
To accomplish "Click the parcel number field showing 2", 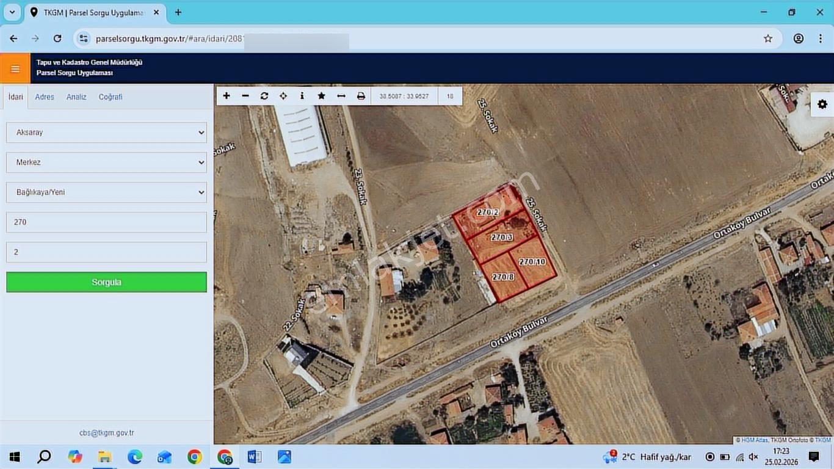I will coord(106,252).
